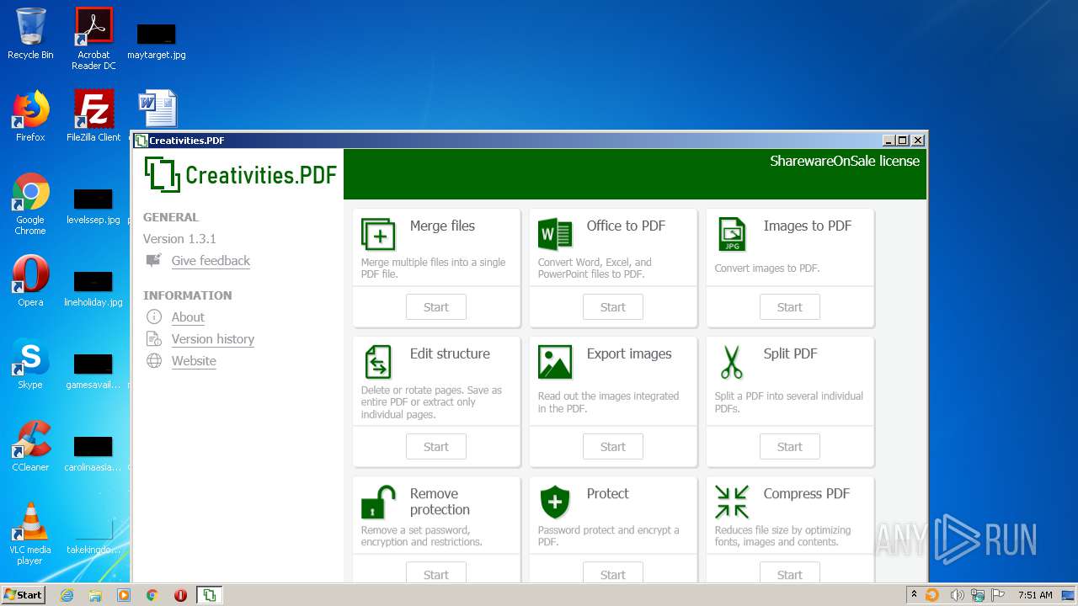Click the Export images picture icon

coord(555,362)
